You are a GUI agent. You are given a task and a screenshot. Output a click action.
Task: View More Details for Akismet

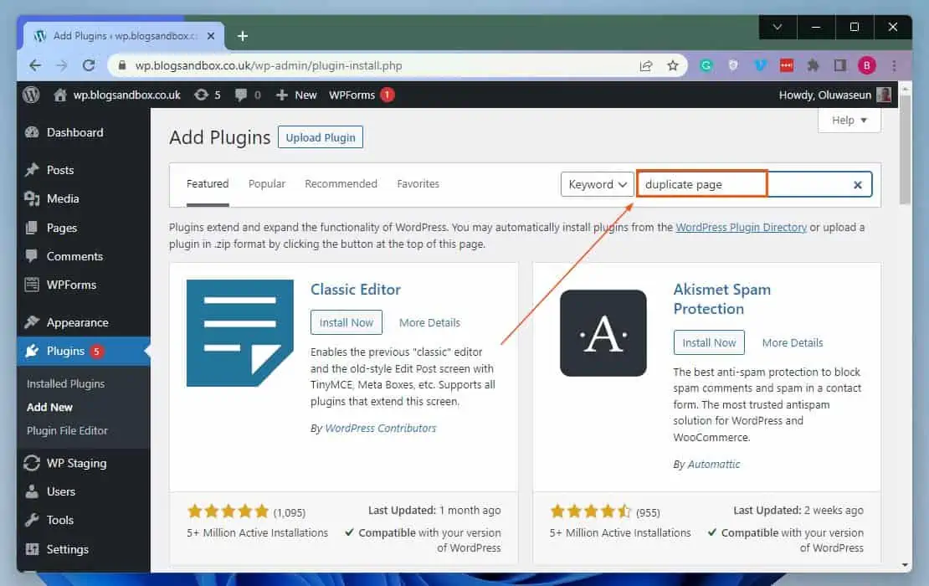click(x=792, y=342)
